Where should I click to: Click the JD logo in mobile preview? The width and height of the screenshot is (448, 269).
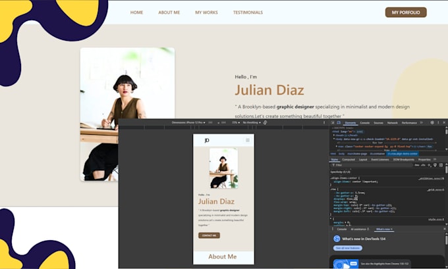click(207, 140)
